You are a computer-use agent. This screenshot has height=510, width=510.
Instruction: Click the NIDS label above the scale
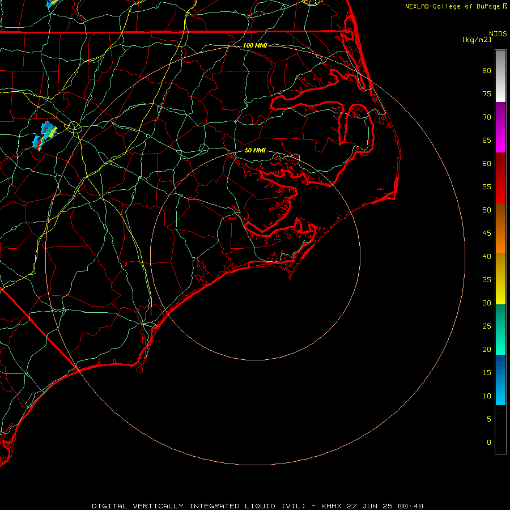click(498, 34)
